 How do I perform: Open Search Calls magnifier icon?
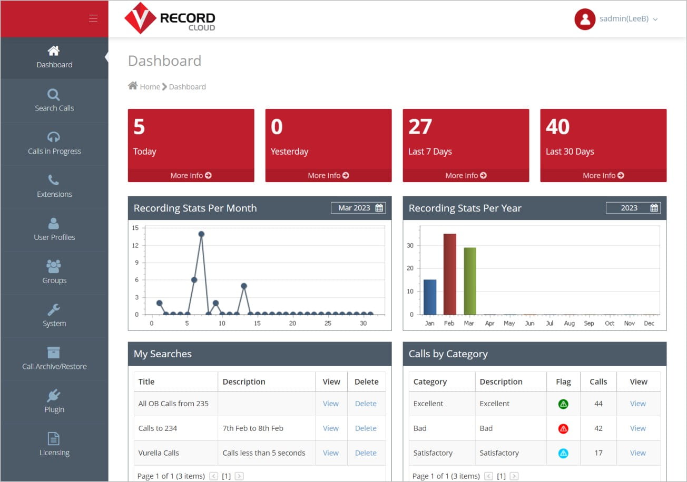pyautogui.click(x=54, y=95)
